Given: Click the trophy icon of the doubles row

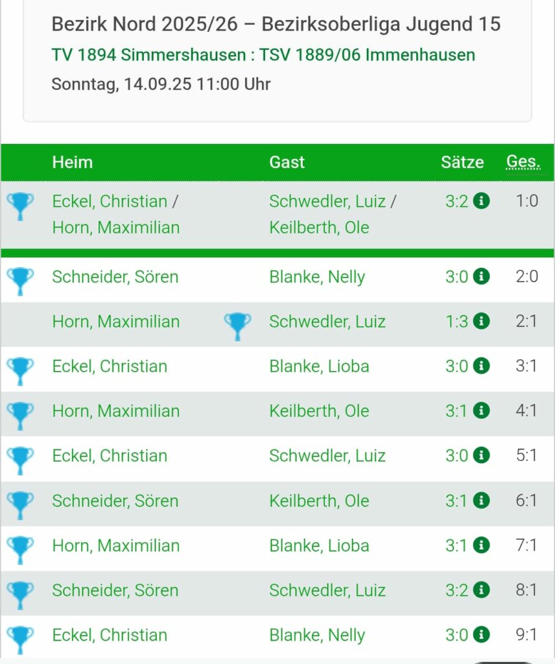Looking at the screenshot, I should 20,206.
